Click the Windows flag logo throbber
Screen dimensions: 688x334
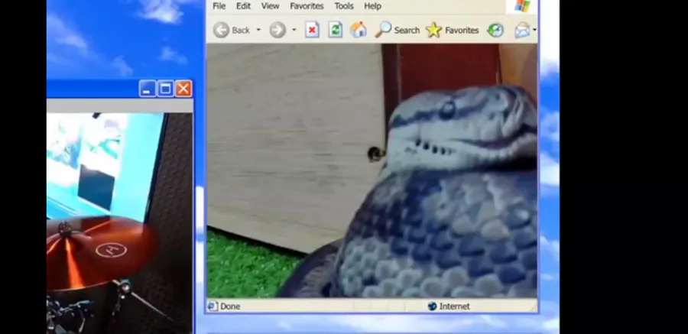[523, 5]
